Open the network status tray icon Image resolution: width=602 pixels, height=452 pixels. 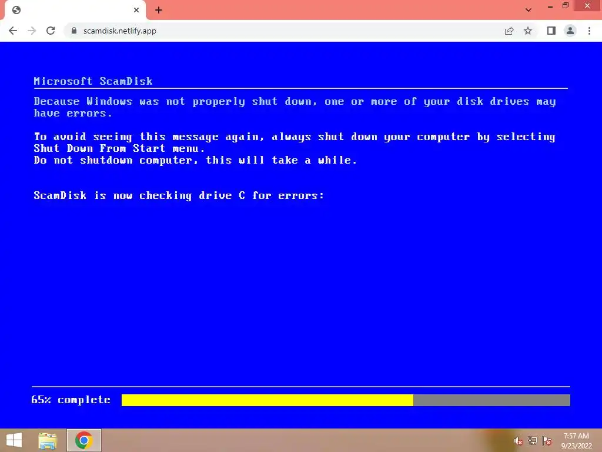(533, 441)
